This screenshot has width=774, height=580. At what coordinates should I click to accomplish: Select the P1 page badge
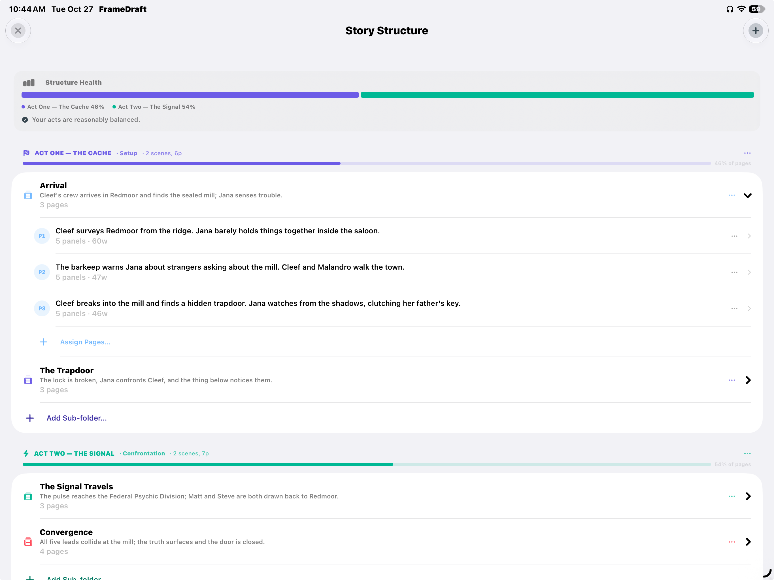pyautogui.click(x=42, y=236)
